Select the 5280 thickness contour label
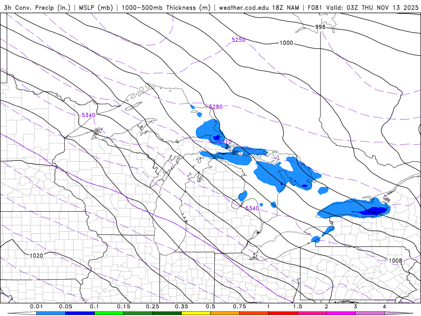Image resolution: width=421 pixels, height=316 pixels. (216, 107)
